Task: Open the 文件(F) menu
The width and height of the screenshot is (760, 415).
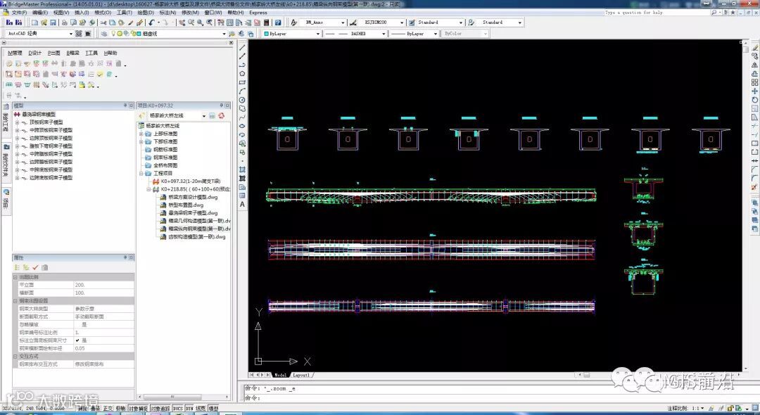Action: [19, 13]
